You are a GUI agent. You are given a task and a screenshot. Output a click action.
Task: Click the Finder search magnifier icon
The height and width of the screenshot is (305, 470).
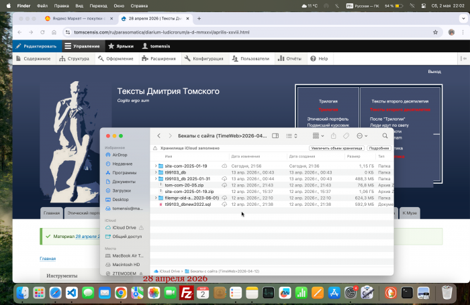tap(385, 136)
